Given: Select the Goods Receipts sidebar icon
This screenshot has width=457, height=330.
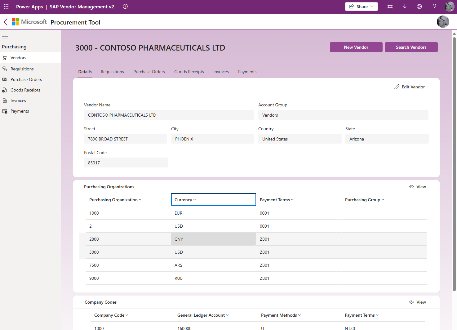Looking at the screenshot, I should point(4,90).
